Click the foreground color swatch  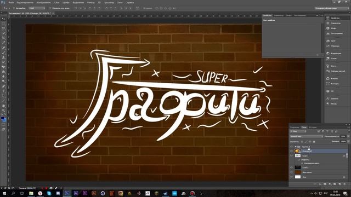tap(2, 118)
